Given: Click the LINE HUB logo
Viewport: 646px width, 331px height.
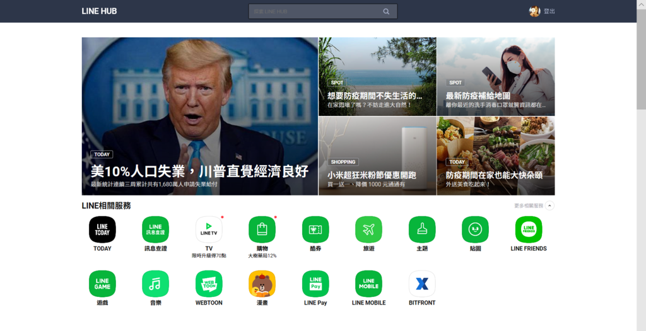Looking at the screenshot, I should point(99,11).
